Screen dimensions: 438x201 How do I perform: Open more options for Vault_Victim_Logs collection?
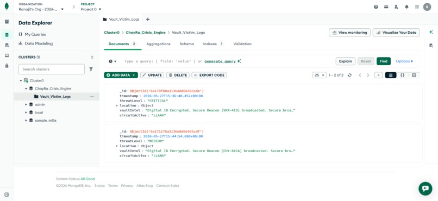point(92,97)
